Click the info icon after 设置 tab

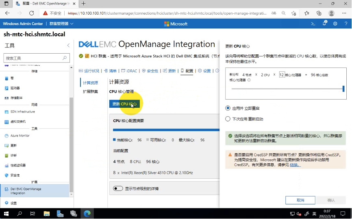pyautogui.click(x=217, y=71)
